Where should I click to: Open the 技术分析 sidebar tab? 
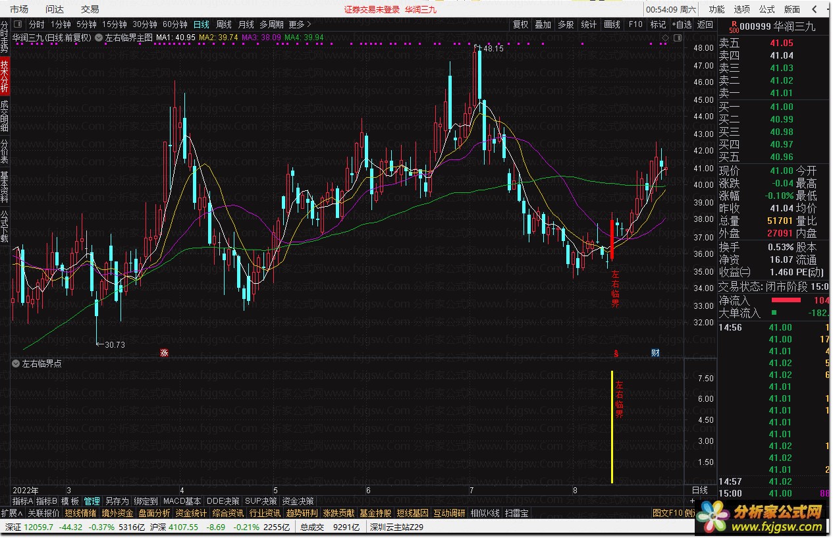click(5, 76)
